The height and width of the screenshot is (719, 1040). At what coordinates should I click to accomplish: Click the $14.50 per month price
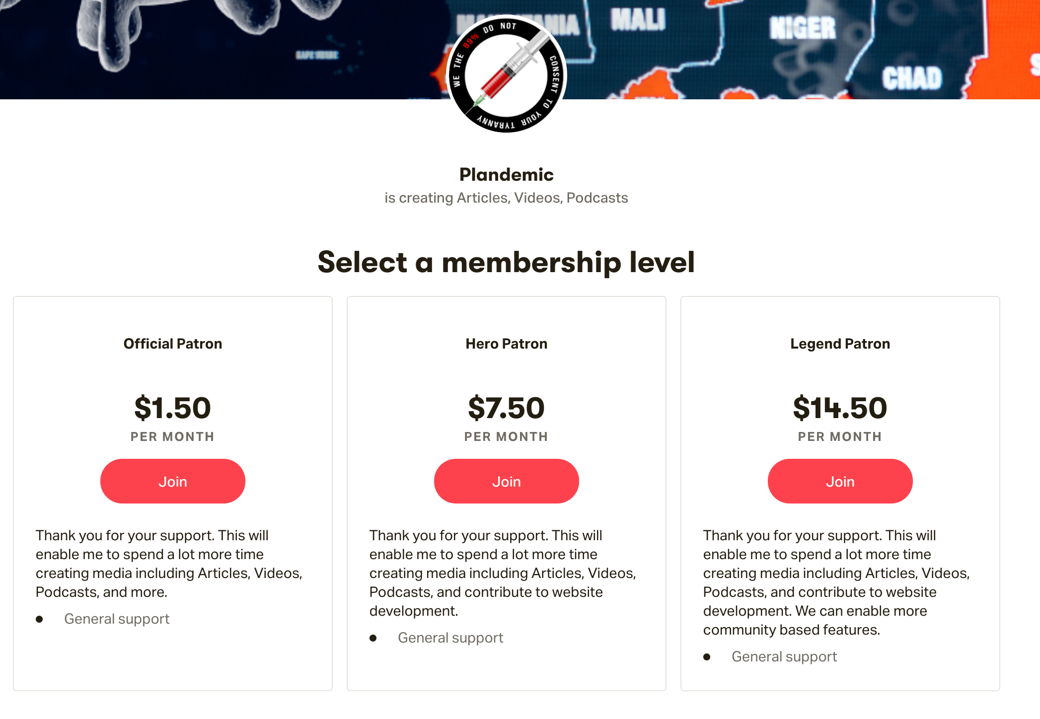click(839, 408)
